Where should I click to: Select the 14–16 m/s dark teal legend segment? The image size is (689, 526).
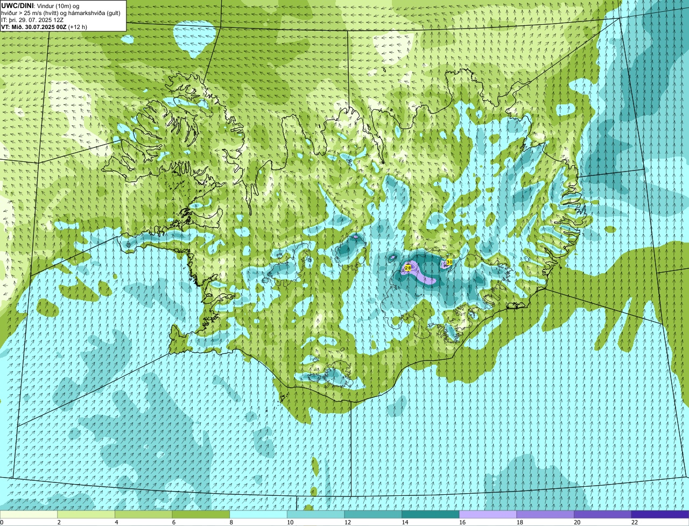[x=431, y=514]
